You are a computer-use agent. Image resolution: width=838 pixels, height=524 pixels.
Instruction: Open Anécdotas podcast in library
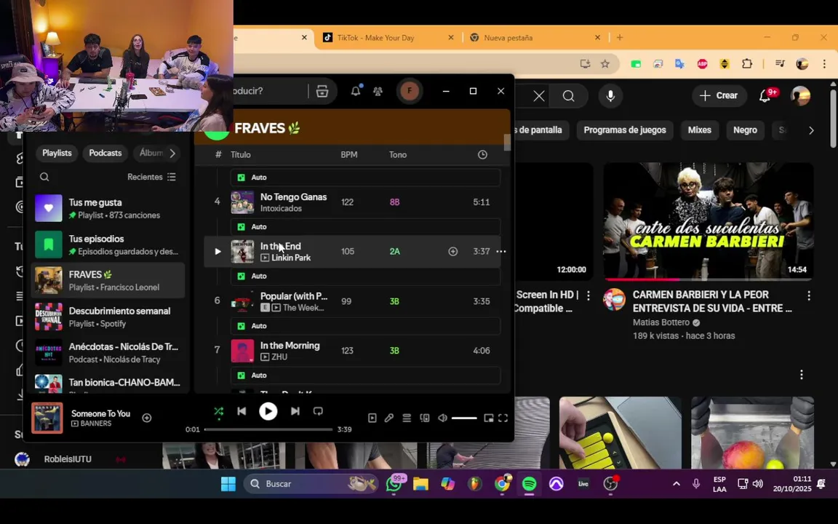pos(108,352)
